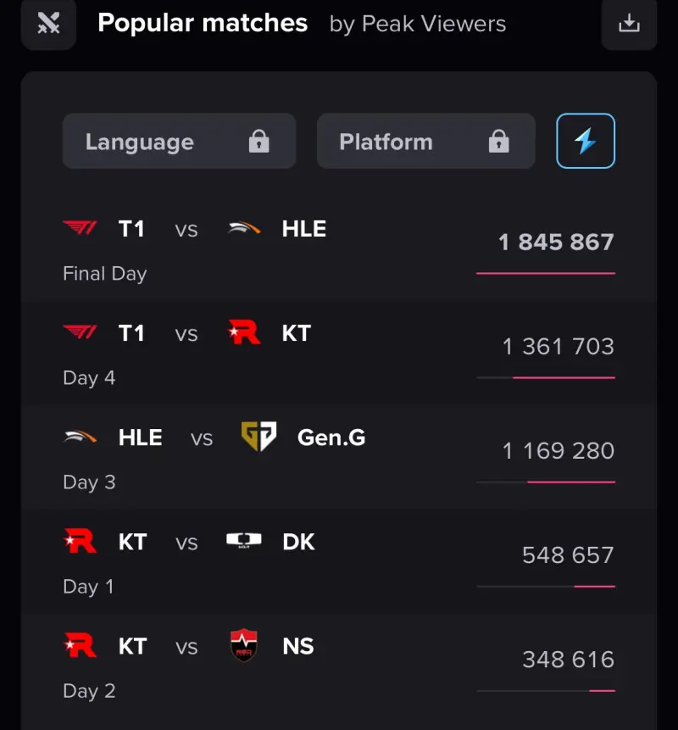The width and height of the screenshot is (678, 730).
Task: Click the lock icon on Platform
Action: 498,141
